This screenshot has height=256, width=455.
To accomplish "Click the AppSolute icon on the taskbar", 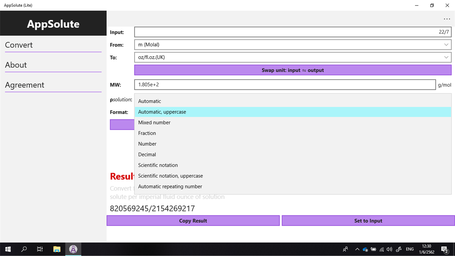I will coord(73,249).
